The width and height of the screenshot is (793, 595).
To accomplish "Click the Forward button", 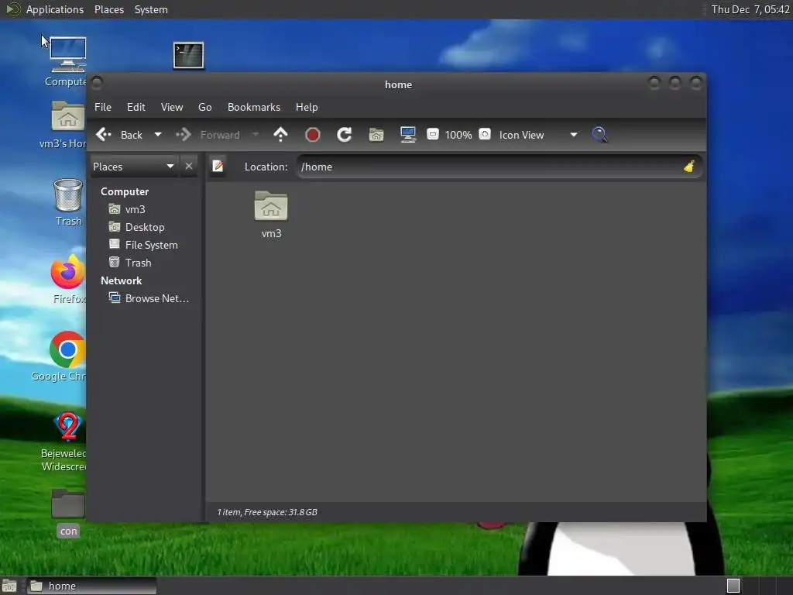I will pyautogui.click(x=208, y=135).
